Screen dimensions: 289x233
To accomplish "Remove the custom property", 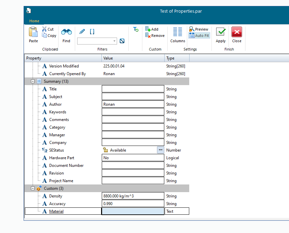I will pyautogui.click(x=155, y=36).
